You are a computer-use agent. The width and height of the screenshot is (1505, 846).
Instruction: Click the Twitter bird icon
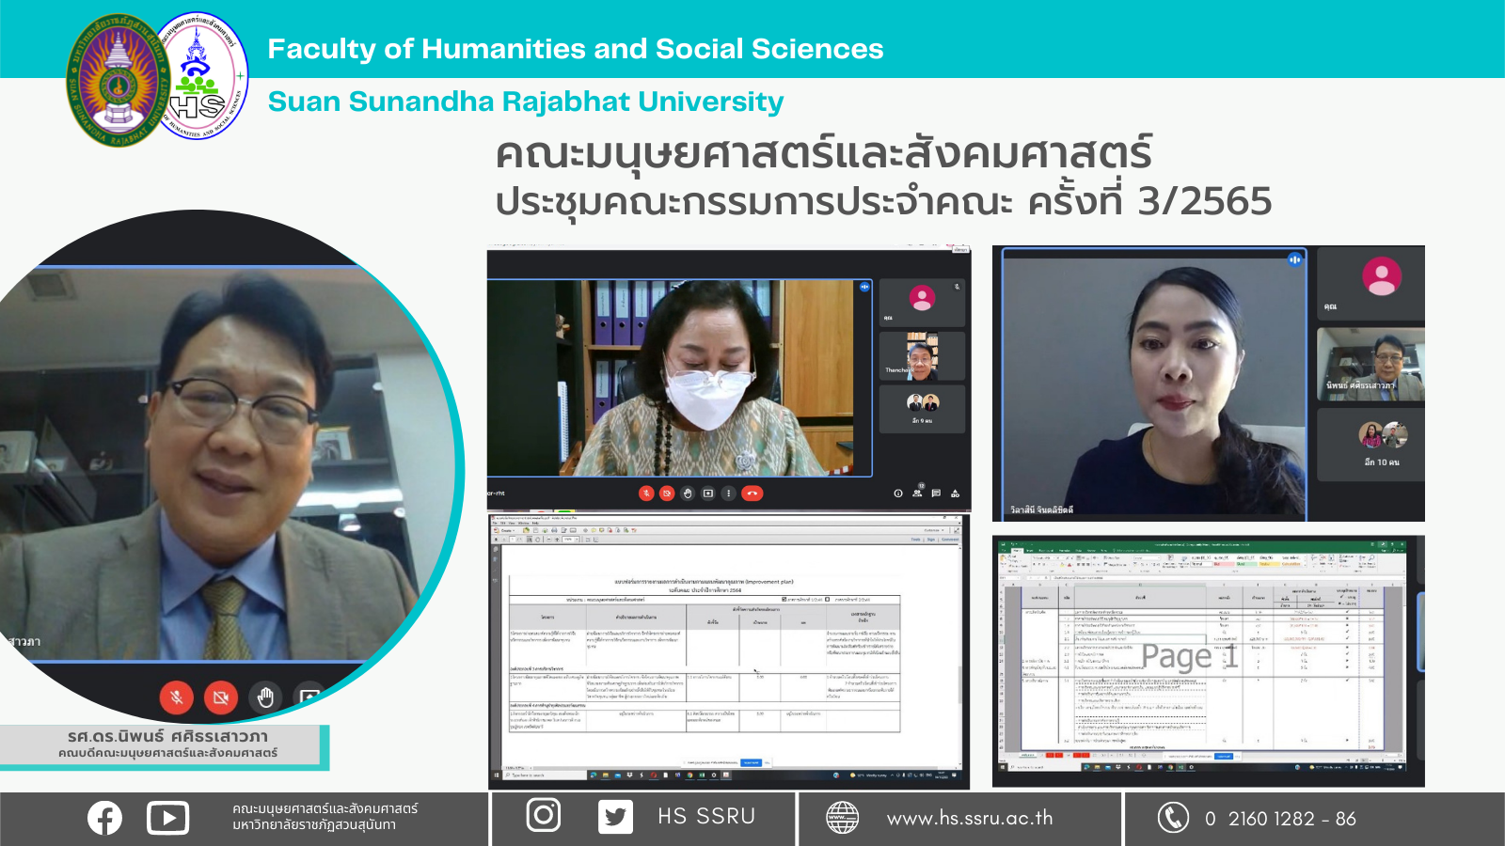coord(615,817)
